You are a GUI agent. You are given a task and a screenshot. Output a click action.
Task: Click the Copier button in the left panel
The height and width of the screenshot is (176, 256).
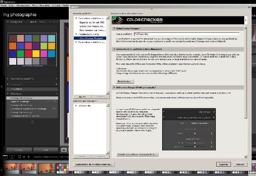(x=19, y=150)
